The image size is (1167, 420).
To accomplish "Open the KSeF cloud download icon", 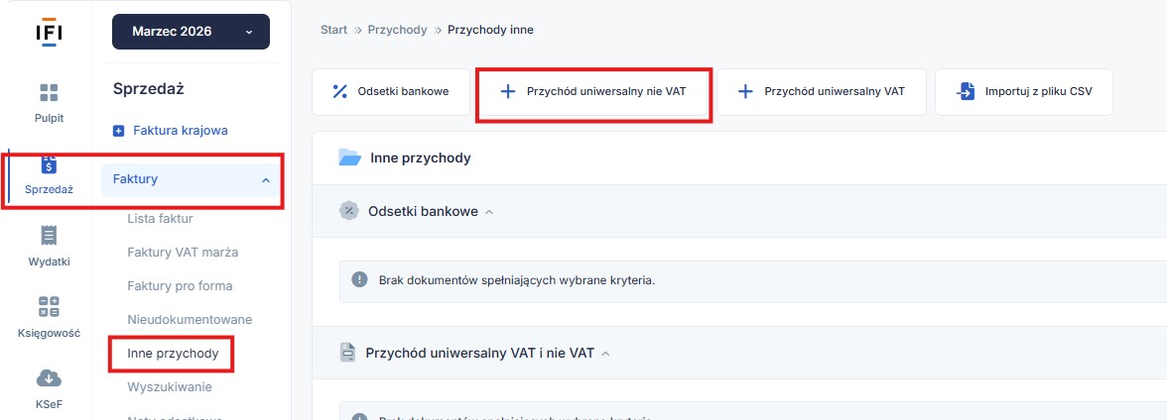I will (49, 377).
